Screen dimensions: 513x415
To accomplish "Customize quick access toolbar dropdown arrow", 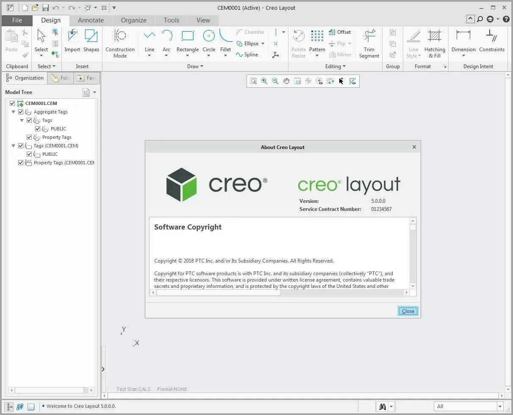I will (x=114, y=8).
